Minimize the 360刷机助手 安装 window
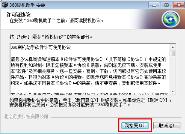This screenshot has height=134, width=185. [154, 5]
